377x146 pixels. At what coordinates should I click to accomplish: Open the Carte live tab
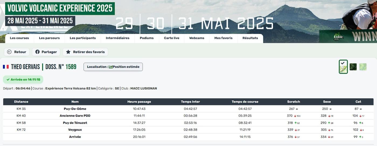pyautogui.click(x=172, y=38)
